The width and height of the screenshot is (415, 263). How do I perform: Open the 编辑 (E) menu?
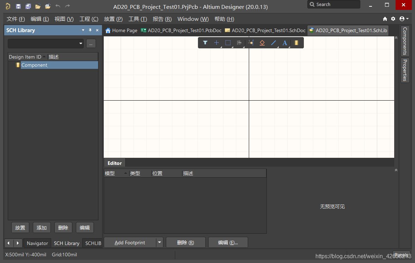(x=40, y=19)
